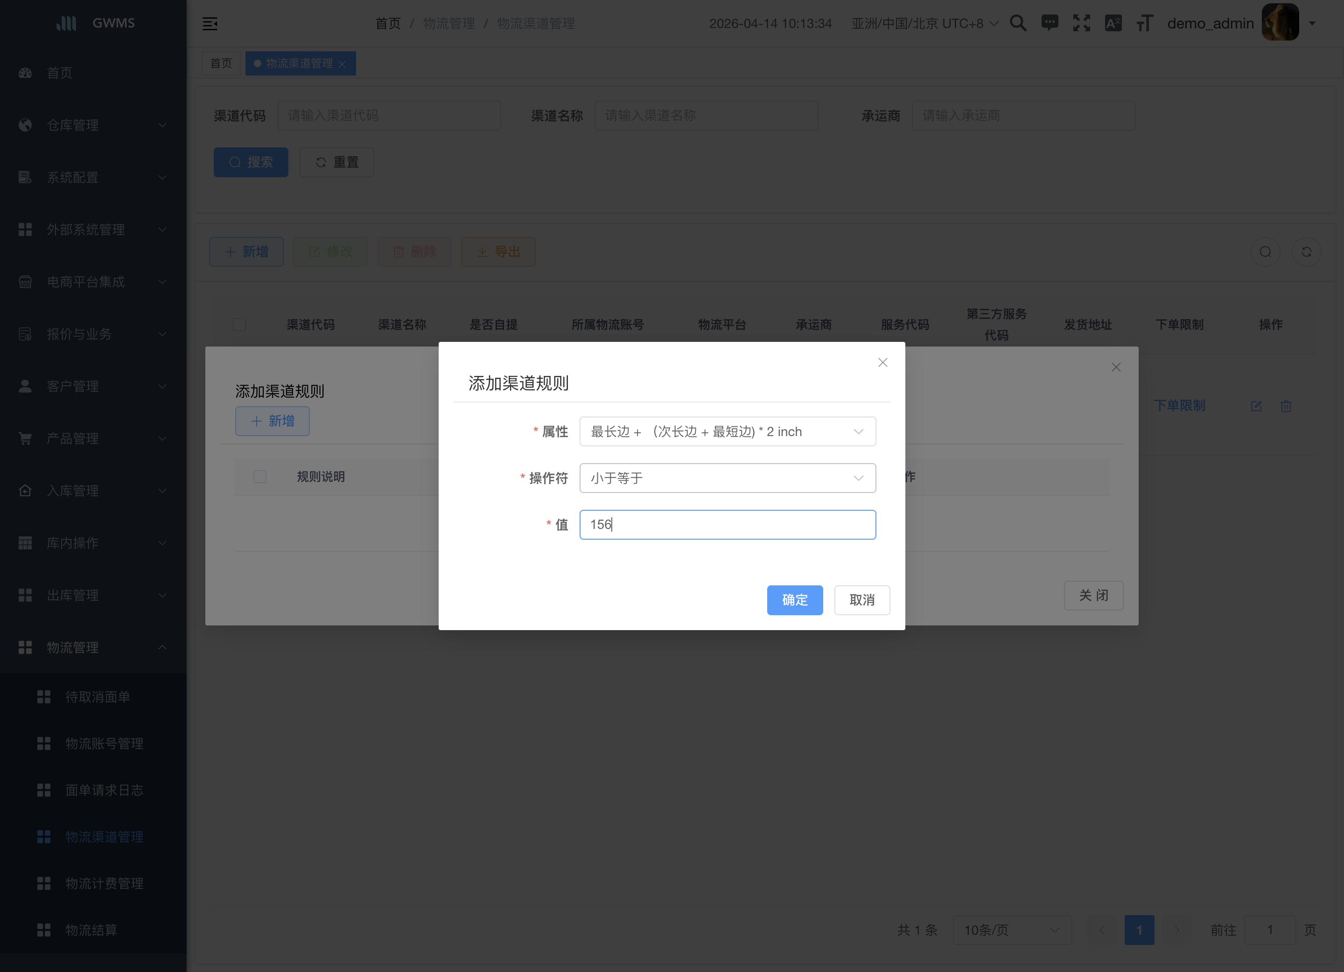Close the 物流渠道管理 tab with its X
This screenshot has height=972, width=1344.
click(342, 64)
